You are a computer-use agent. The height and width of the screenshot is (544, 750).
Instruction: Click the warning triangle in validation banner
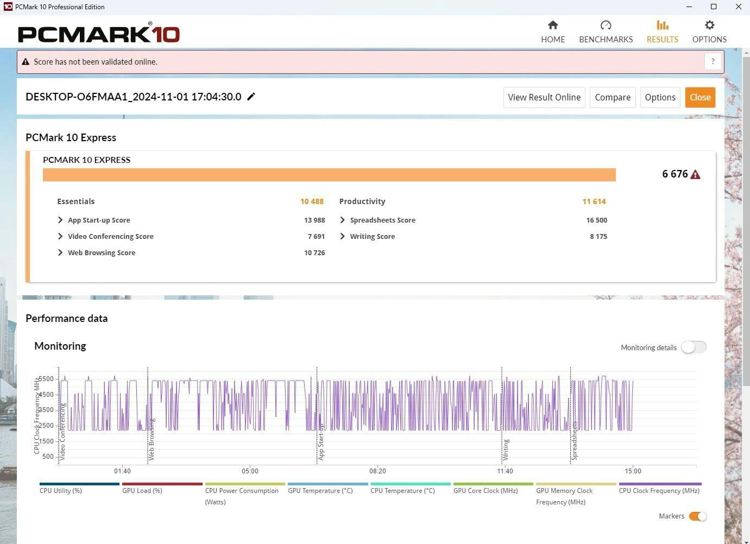coord(26,62)
